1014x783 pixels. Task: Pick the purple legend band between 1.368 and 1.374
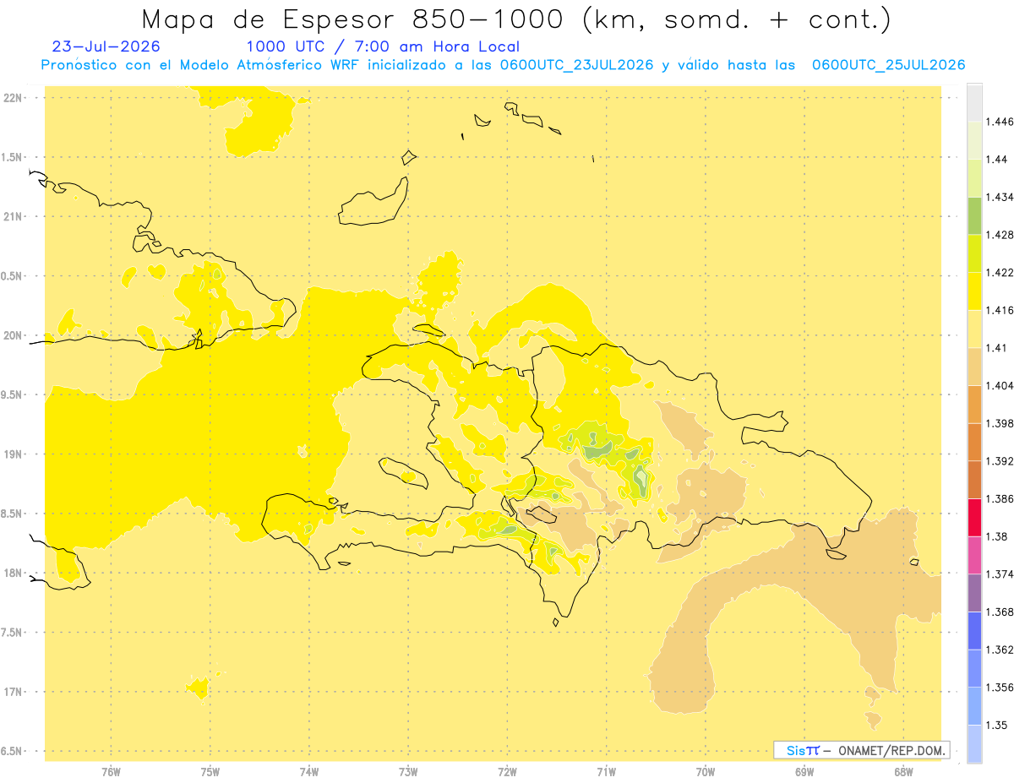(x=974, y=593)
